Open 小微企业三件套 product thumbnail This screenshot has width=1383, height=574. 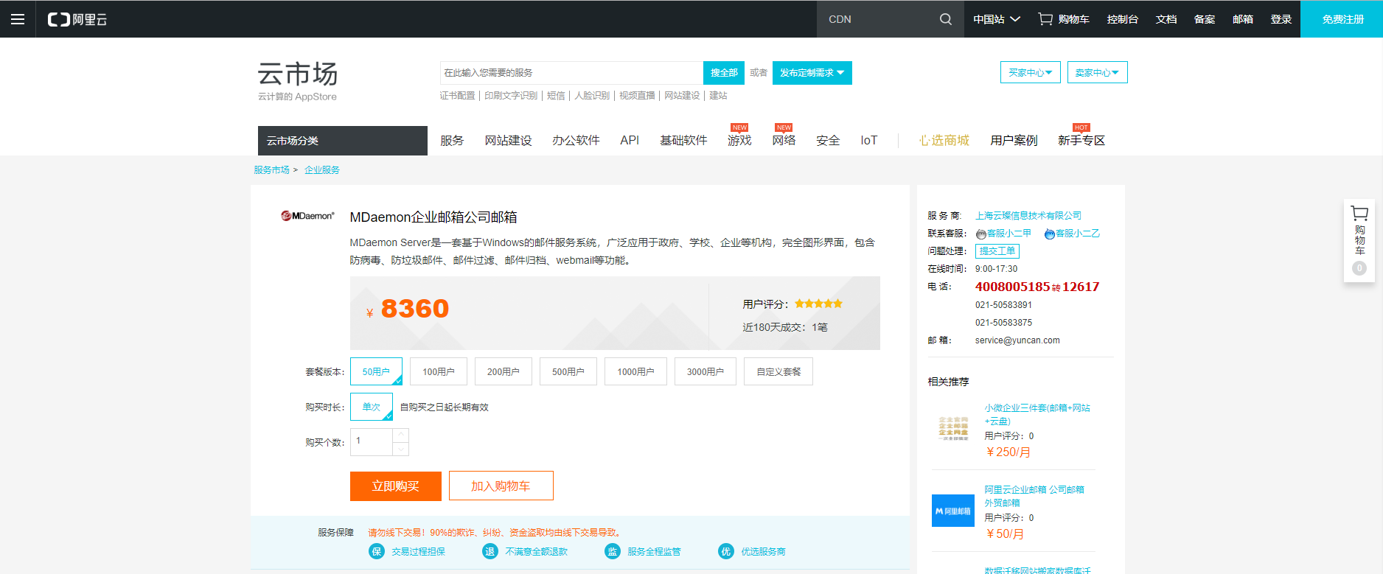953,429
